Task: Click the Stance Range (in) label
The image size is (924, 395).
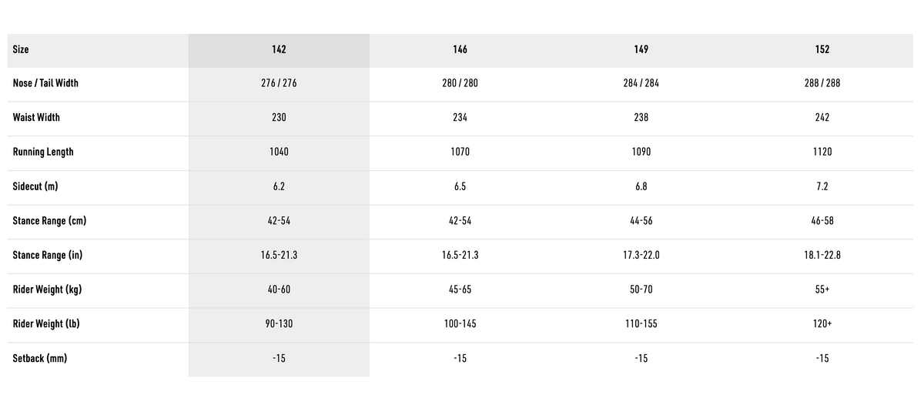Action: coord(47,255)
